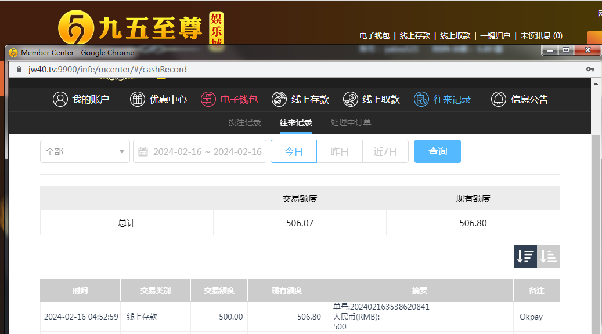Maximize the Member Center Chrome window

click(566, 50)
